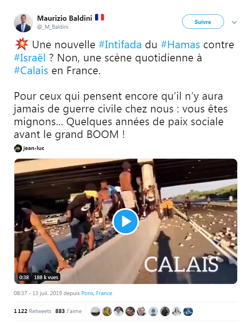The height and width of the screenshot is (323, 246).
Task: Click the first liker avatar icon
Action: point(95,311)
